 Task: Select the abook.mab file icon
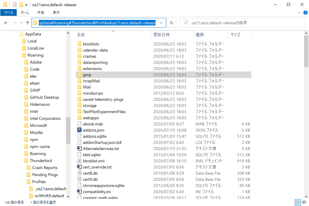click(x=79, y=124)
